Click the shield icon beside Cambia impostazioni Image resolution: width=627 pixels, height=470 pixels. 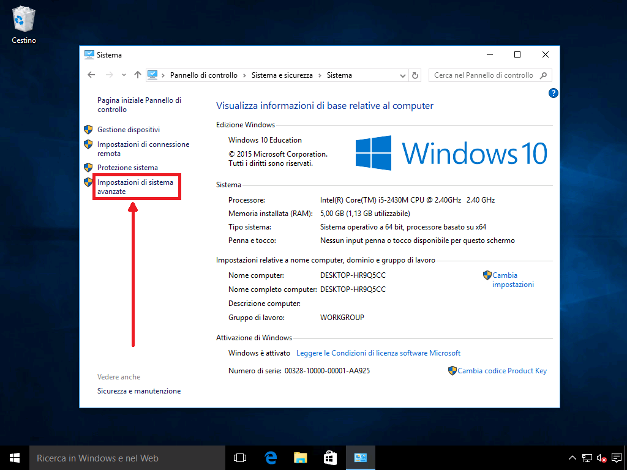coord(487,275)
